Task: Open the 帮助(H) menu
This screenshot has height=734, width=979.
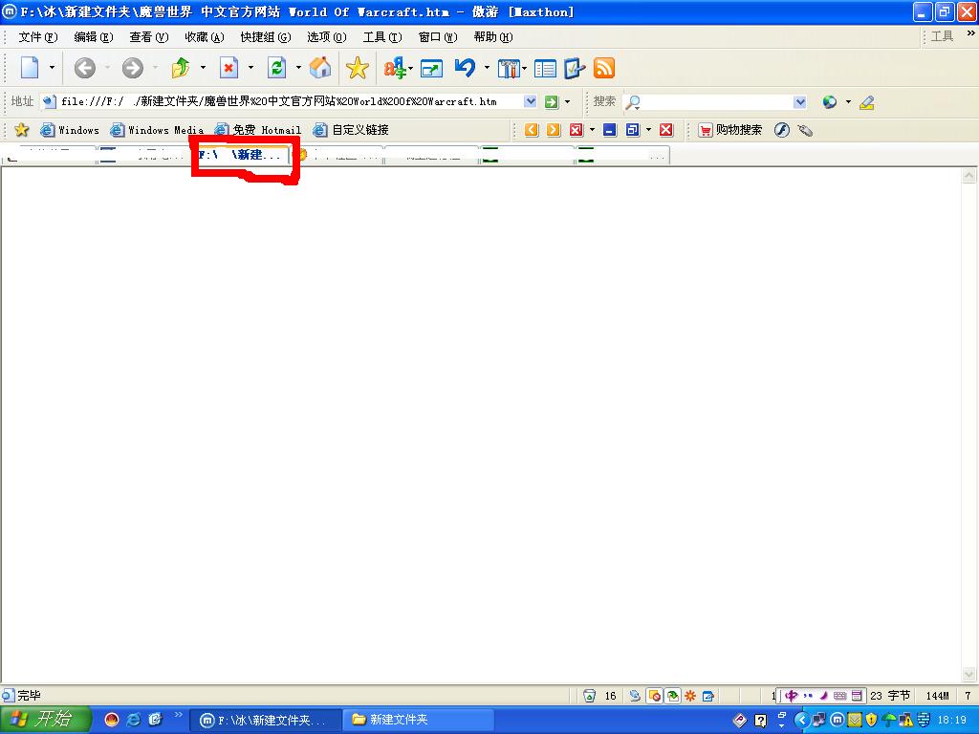Action: coord(493,37)
